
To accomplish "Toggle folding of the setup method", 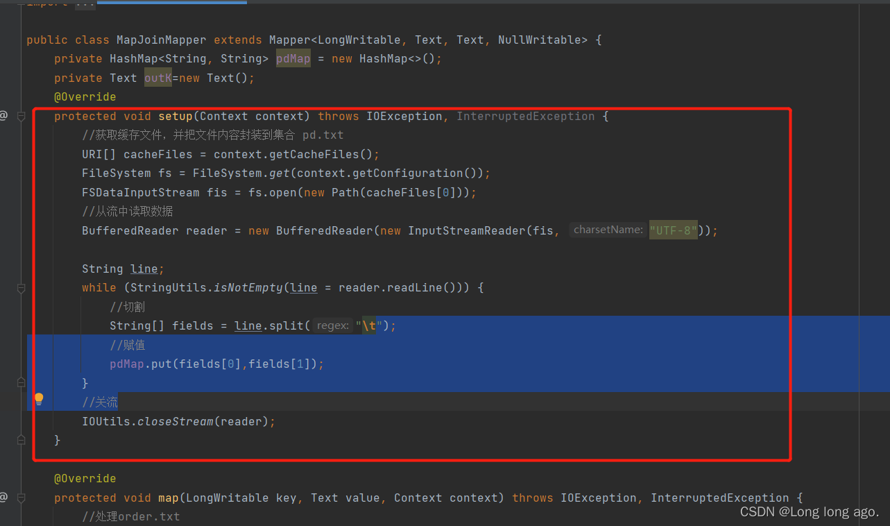I will pyautogui.click(x=20, y=115).
